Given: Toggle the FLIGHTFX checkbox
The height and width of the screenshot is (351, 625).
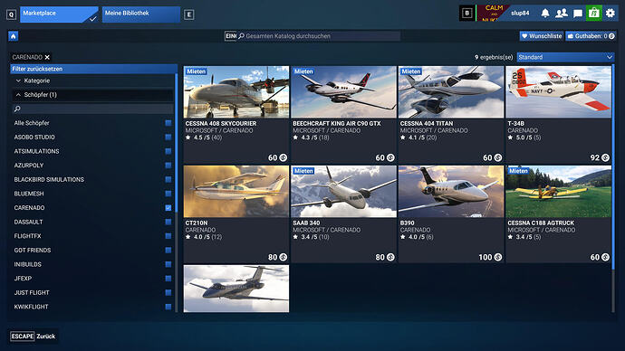Looking at the screenshot, I should (168, 236).
